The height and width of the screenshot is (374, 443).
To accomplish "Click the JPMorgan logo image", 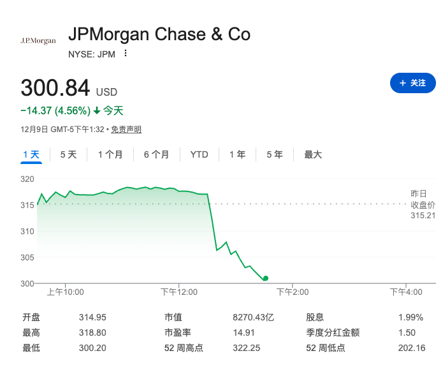I will tap(38, 41).
